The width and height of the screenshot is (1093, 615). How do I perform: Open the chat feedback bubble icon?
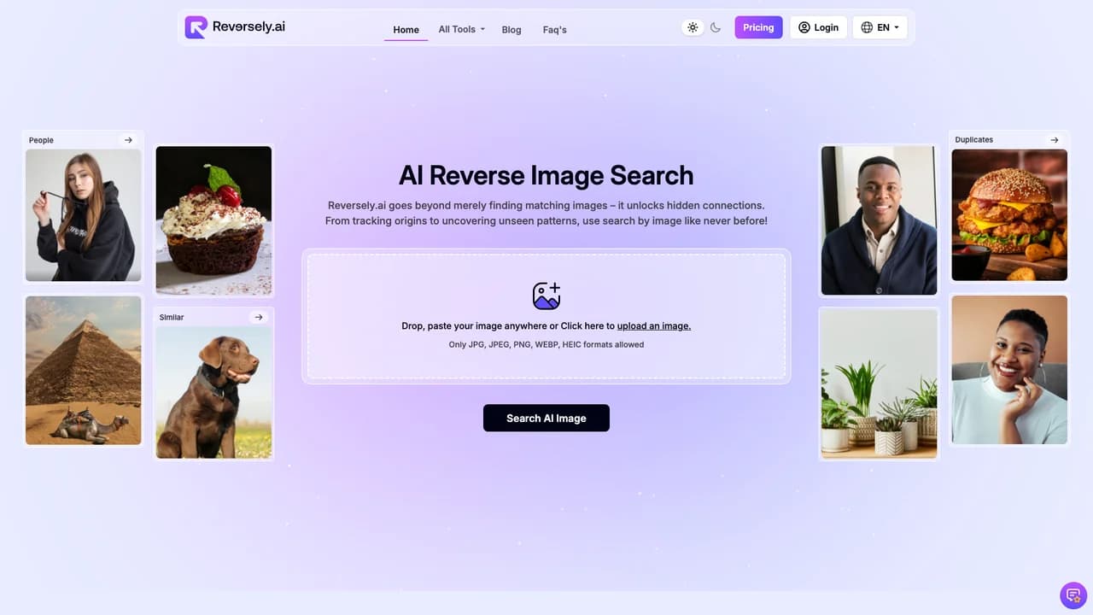(1073, 594)
